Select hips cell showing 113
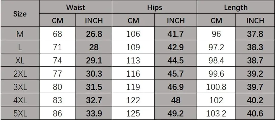 (x=133, y=60)
